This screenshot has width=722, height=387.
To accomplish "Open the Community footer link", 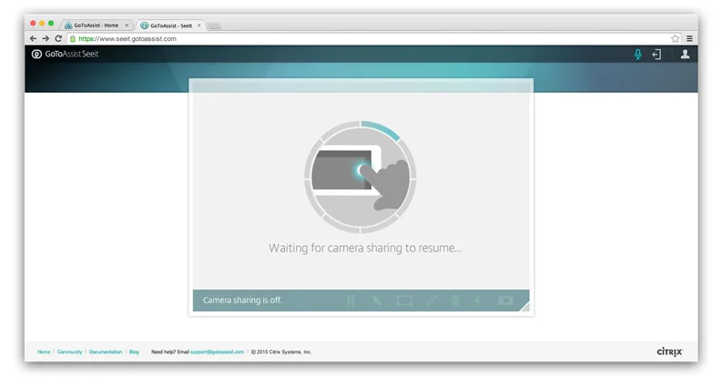I will [x=69, y=352].
